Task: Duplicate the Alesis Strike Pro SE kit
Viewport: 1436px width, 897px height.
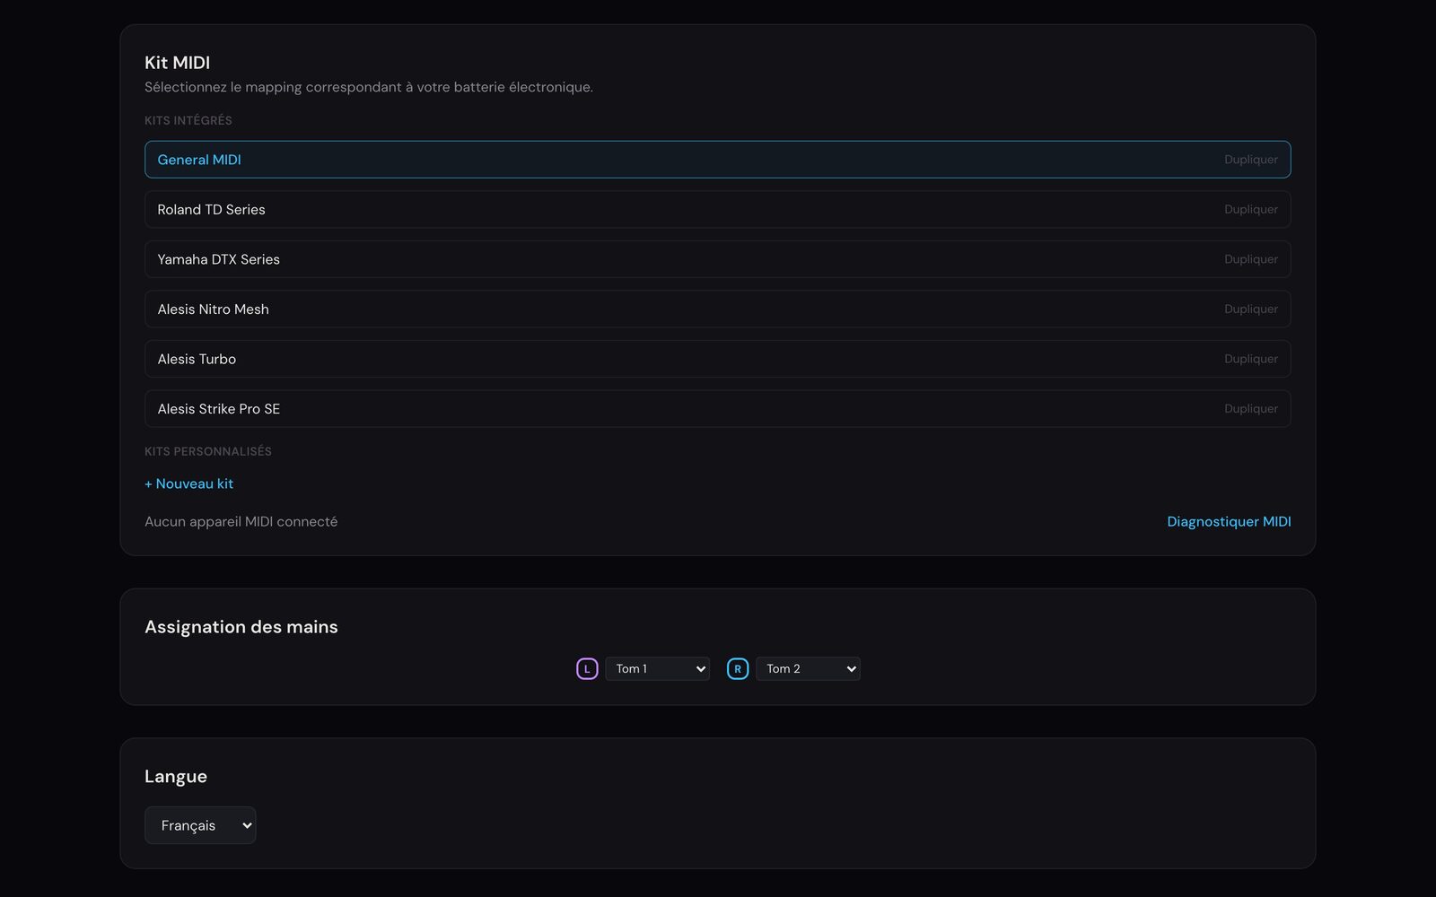Action: pos(1250,408)
